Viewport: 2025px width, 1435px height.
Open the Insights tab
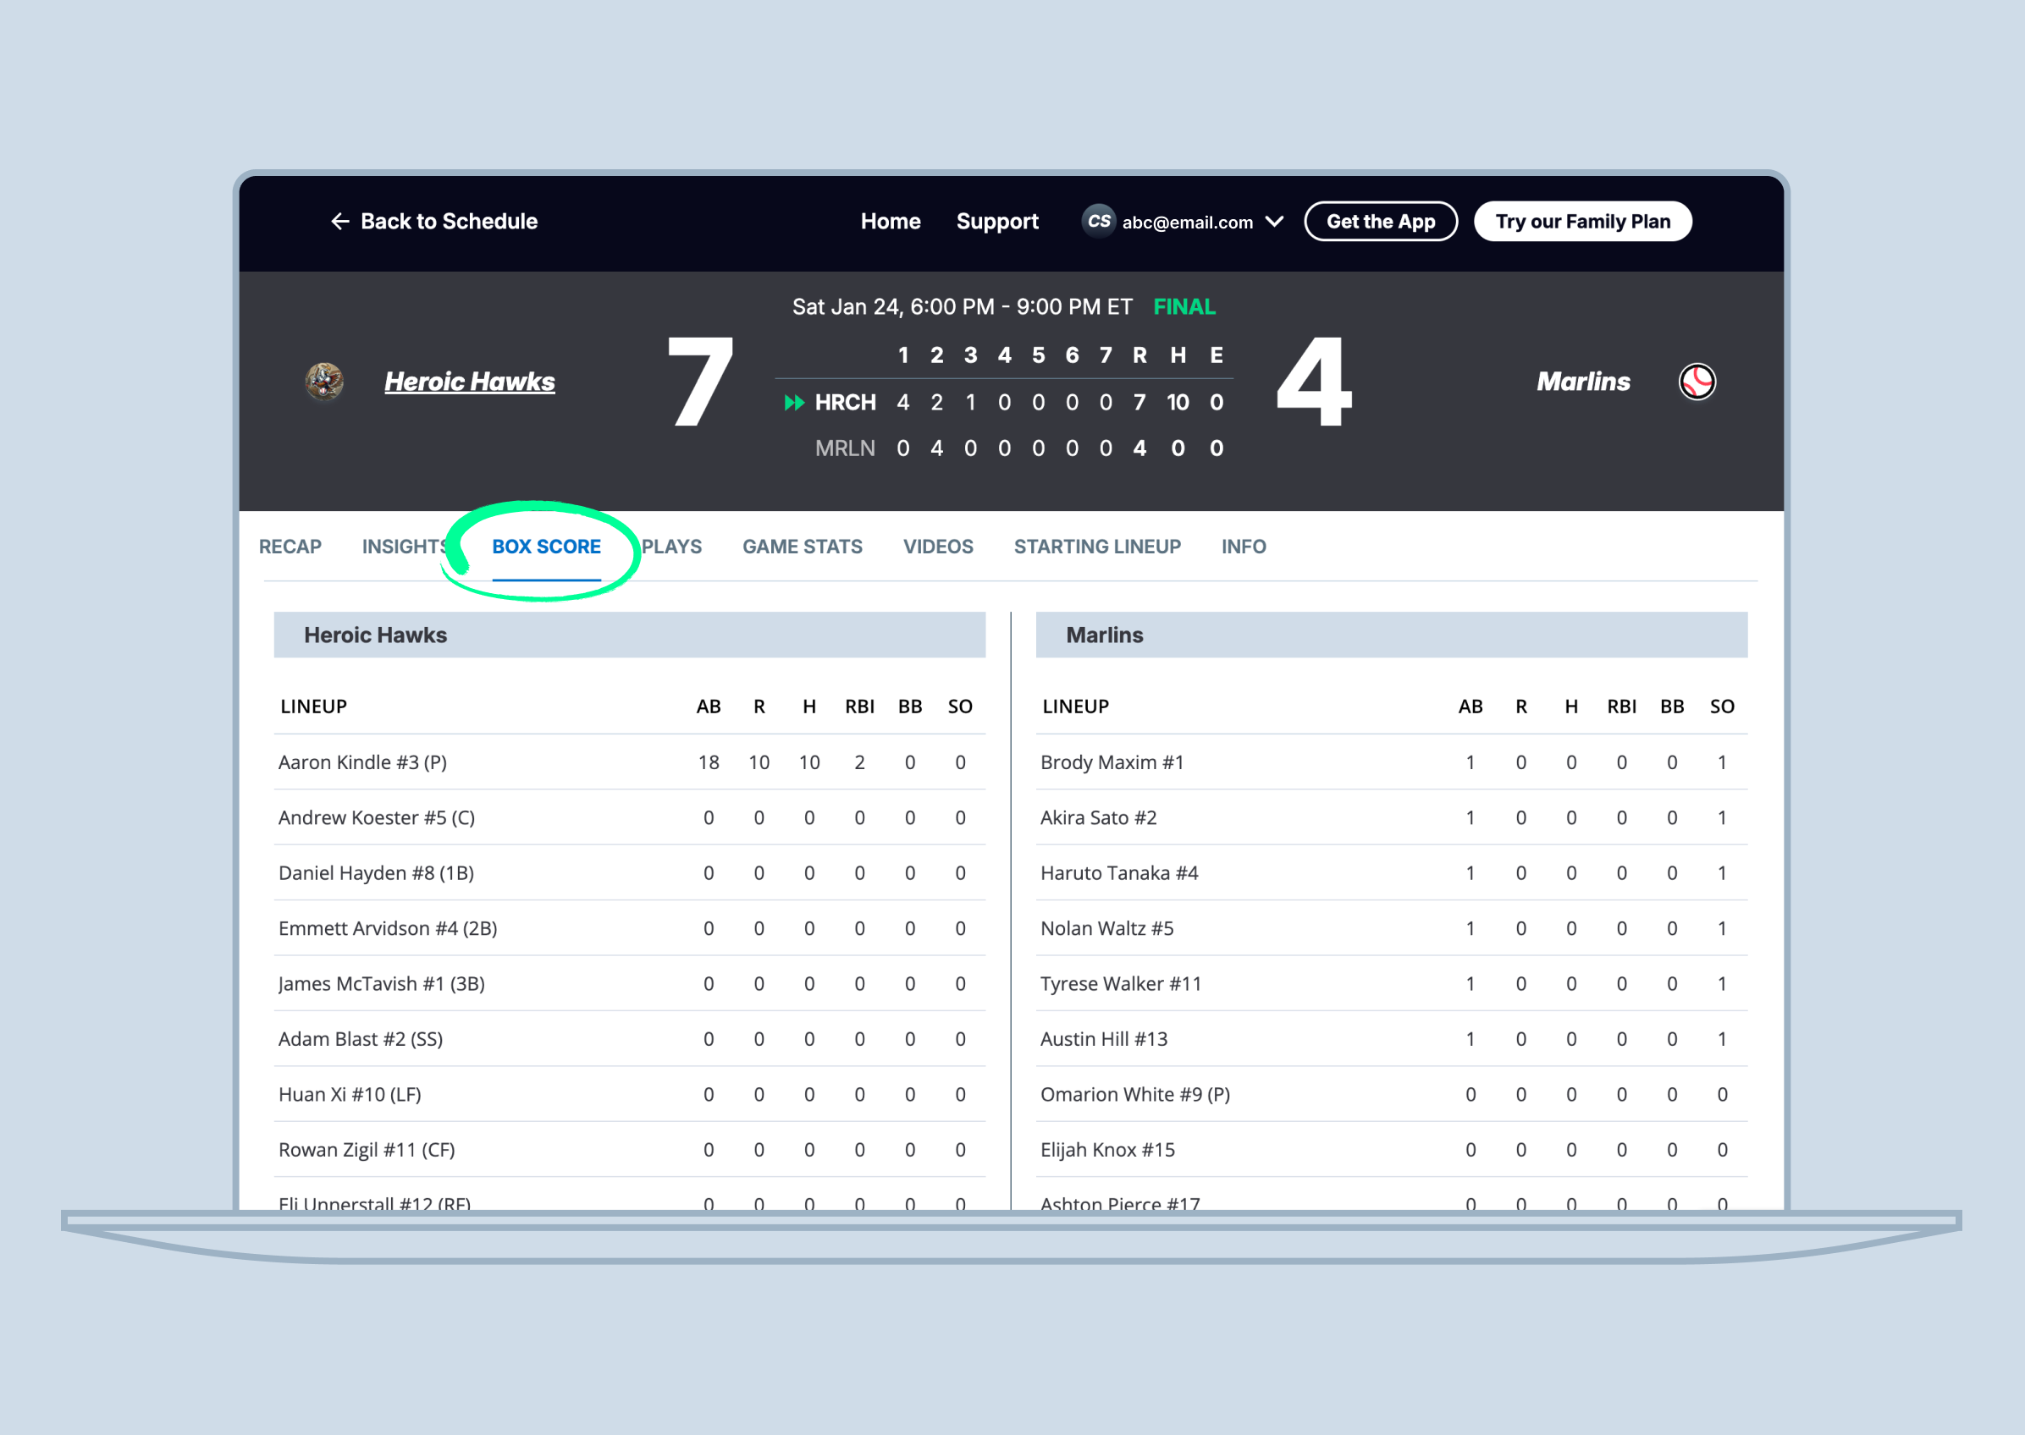click(x=404, y=547)
